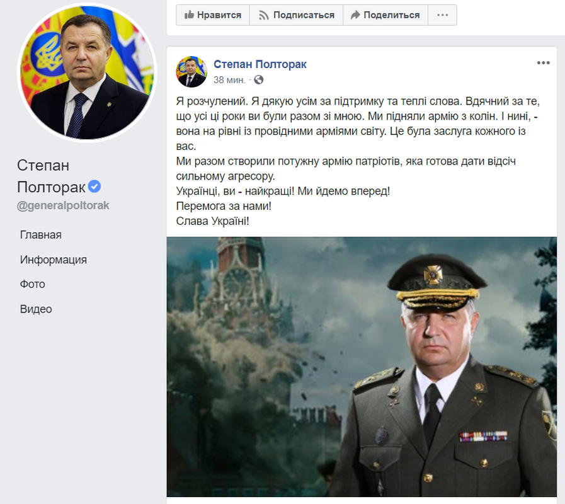This screenshot has width=565, height=504.
Task: Click the 38 мин. timestamp link
Action: pyautogui.click(x=229, y=79)
